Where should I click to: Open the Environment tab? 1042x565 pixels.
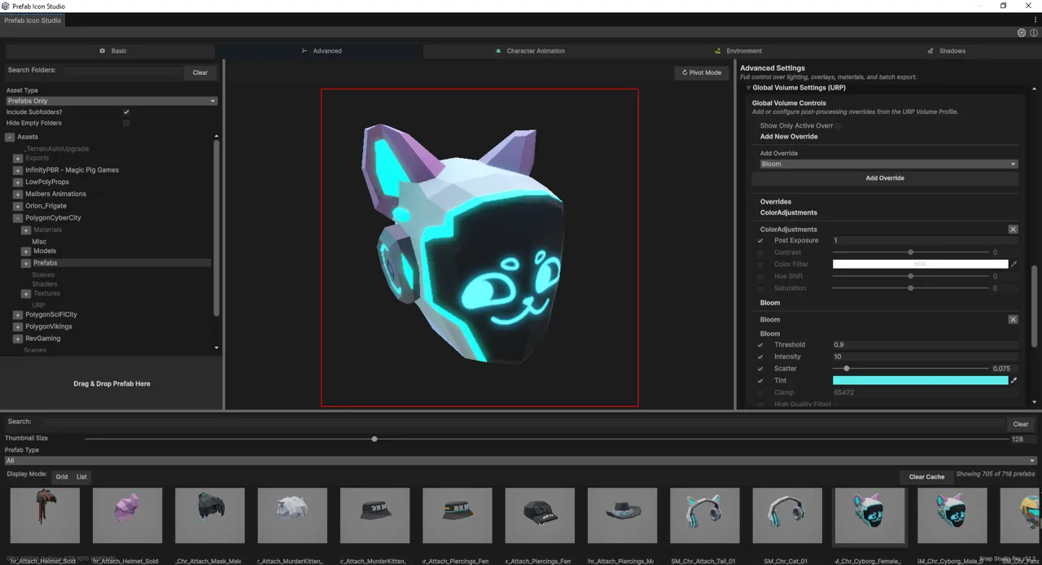738,50
